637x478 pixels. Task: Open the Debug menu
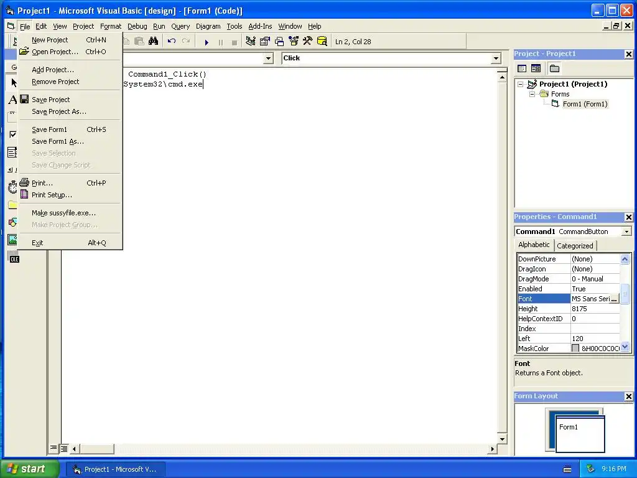click(x=137, y=26)
